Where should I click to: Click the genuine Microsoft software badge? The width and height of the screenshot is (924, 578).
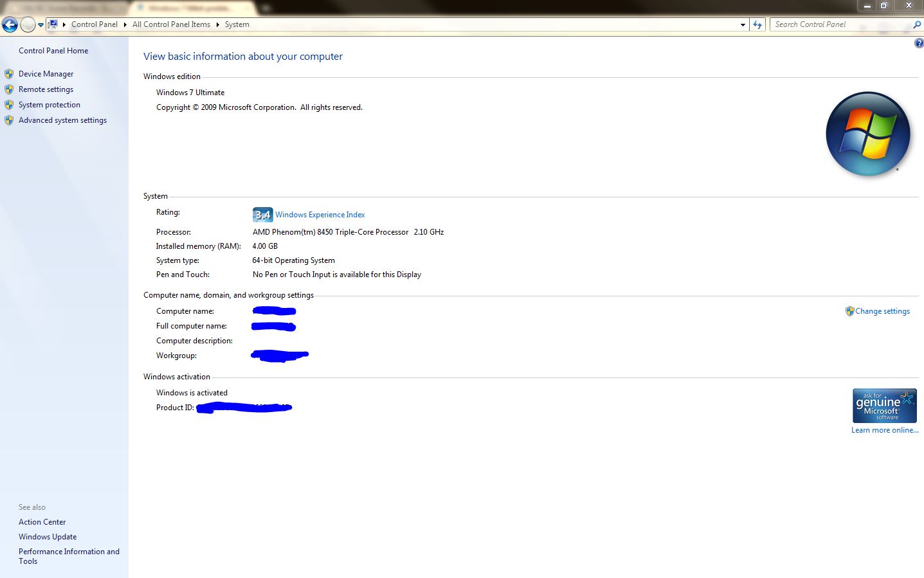[884, 406]
